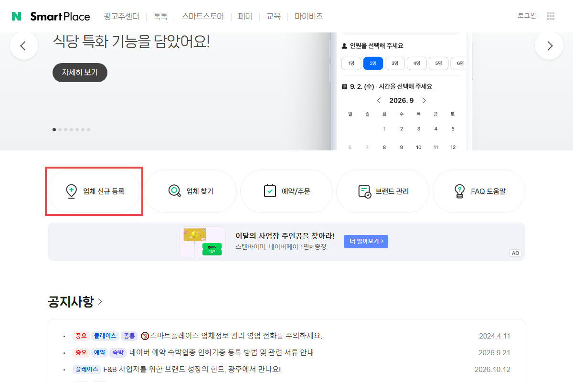Screen dimensions: 573x382
Task: Click the 업체 신규 등록 pin icon
Action: click(x=71, y=191)
